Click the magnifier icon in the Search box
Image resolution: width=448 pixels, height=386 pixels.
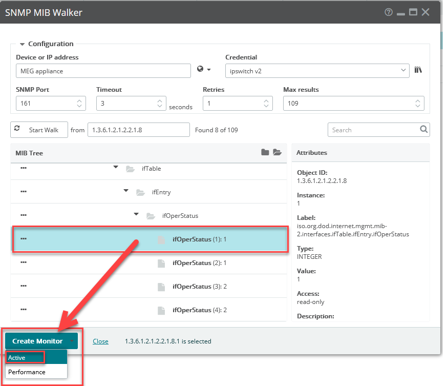pos(423,130)
